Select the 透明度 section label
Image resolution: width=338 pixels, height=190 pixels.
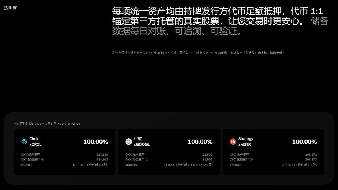tap(10, 8)
